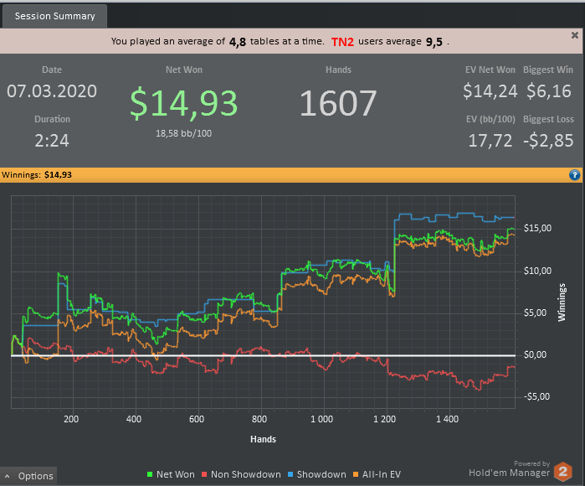The width and height of the screenshot is (585, 486).
Task: Open the Session Summary tab
Action: tap(54, 16)
